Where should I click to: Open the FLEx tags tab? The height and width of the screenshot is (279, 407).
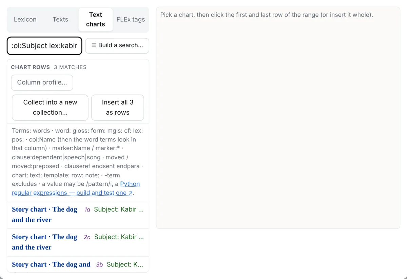coord(131,20)
